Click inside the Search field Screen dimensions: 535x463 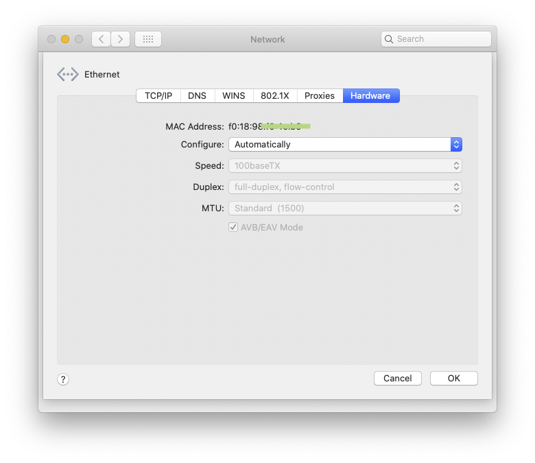point(440,39)
